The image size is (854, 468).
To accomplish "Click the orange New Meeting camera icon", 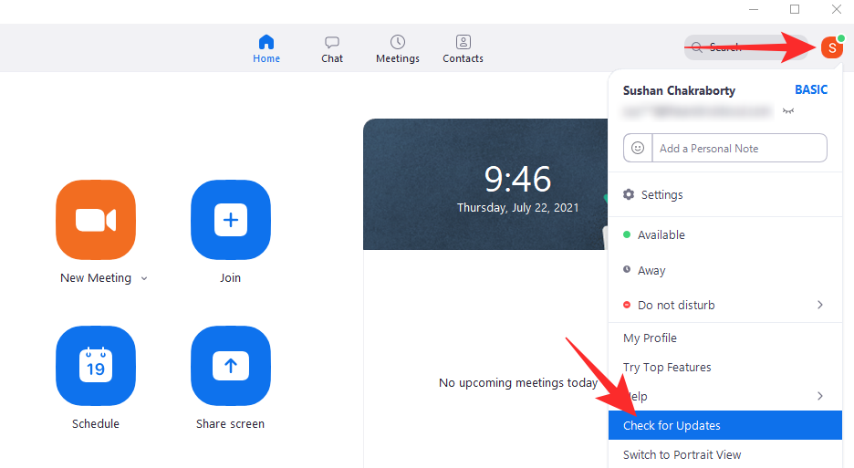I will 96,220.
